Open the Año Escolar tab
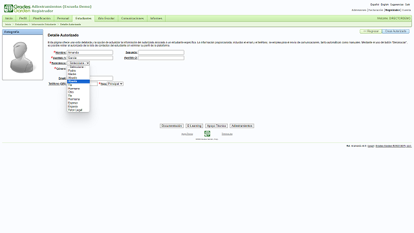Viewport: 414px width, 233px height. click(106, 19)
